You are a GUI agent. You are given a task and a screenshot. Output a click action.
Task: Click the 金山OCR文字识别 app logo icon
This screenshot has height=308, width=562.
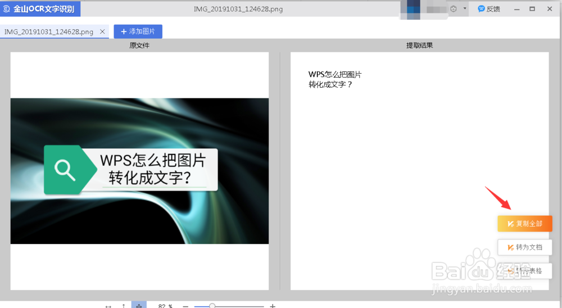pyautogui.click(x=6, y=8)
